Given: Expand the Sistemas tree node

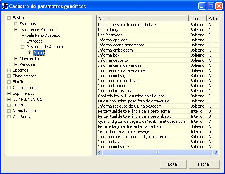Looking at the screenshot, I should click(x=9, y=70).
